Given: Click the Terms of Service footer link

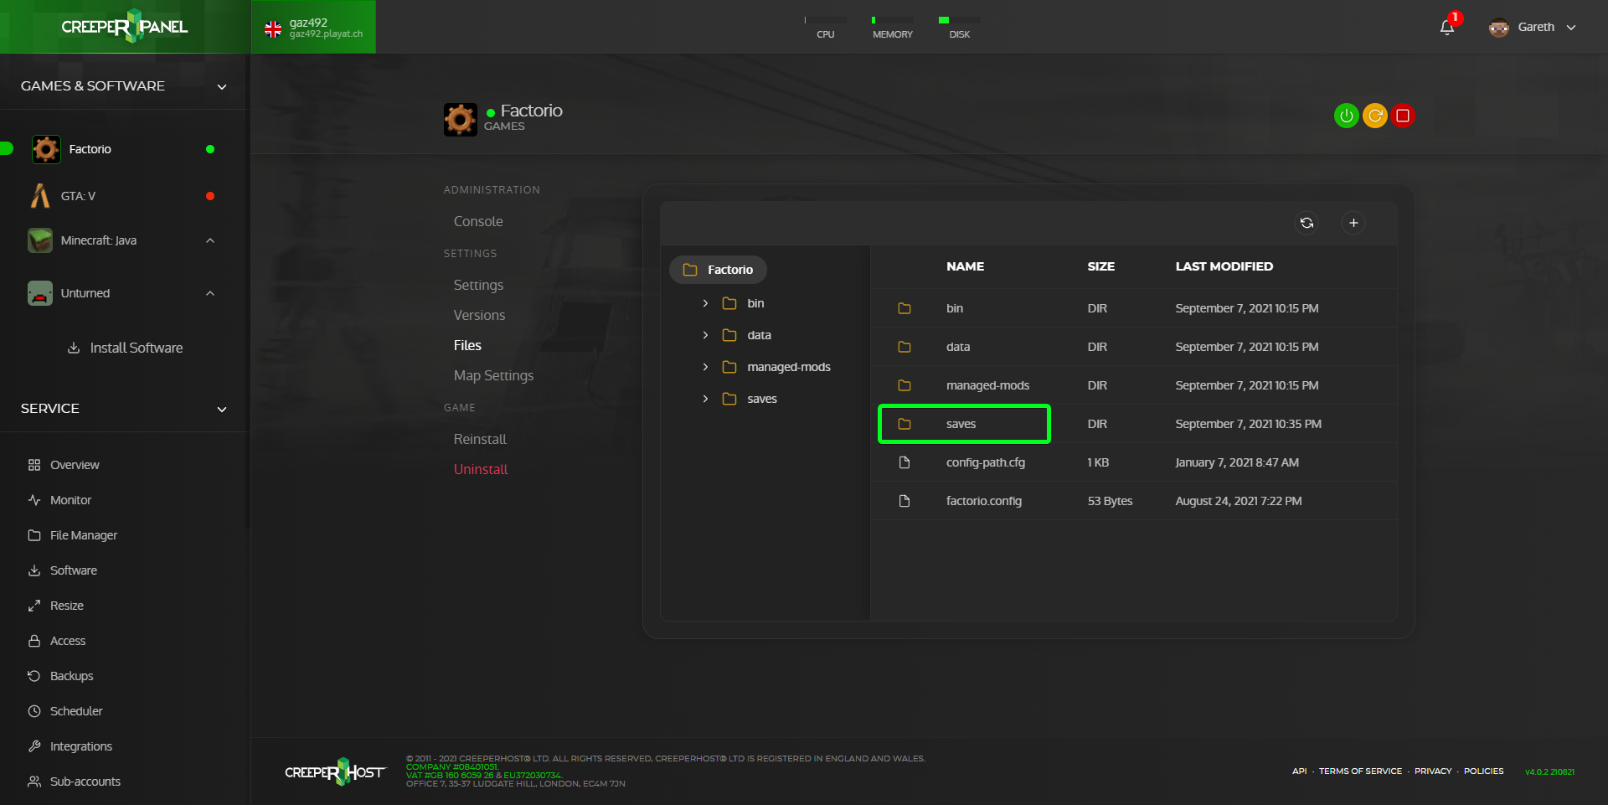Looking at the screenshot, I should 1360,771.
